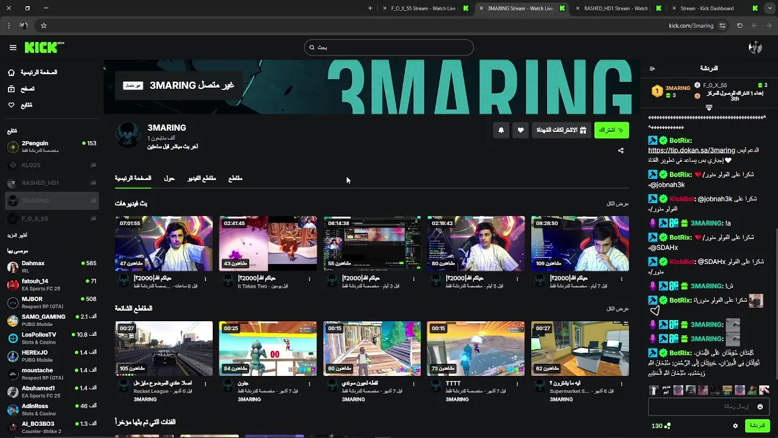
Task: Open options menu of 06:14:38 video
Action: click(414, 279)
